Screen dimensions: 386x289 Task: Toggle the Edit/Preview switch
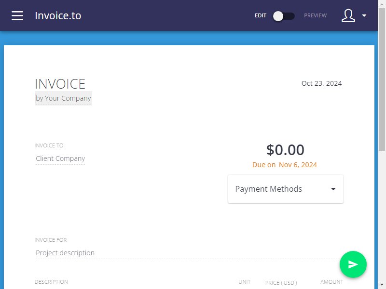pos(284,16)
